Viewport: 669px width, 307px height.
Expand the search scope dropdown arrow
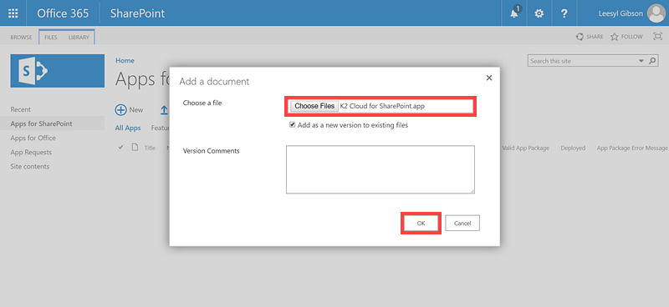point(641,61)
